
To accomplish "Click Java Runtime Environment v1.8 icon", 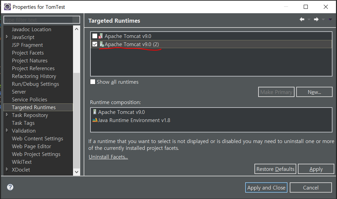I will pos(95,120).
